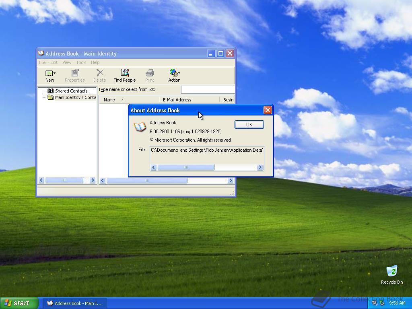Click the folder tree horizontal scroll thumb
This screenshot has height=309, width=412.
pos(64,180)
